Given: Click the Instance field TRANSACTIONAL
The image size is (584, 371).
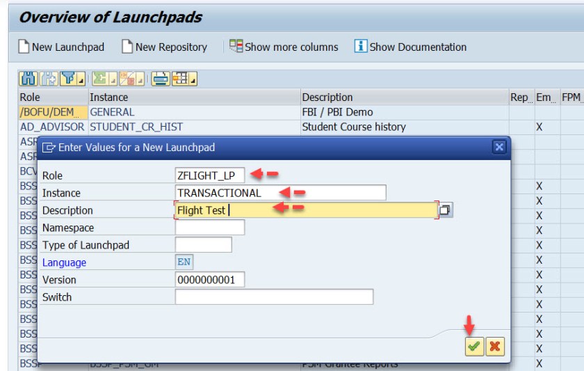Looking at the screenshot, I should tap(280, 193).
